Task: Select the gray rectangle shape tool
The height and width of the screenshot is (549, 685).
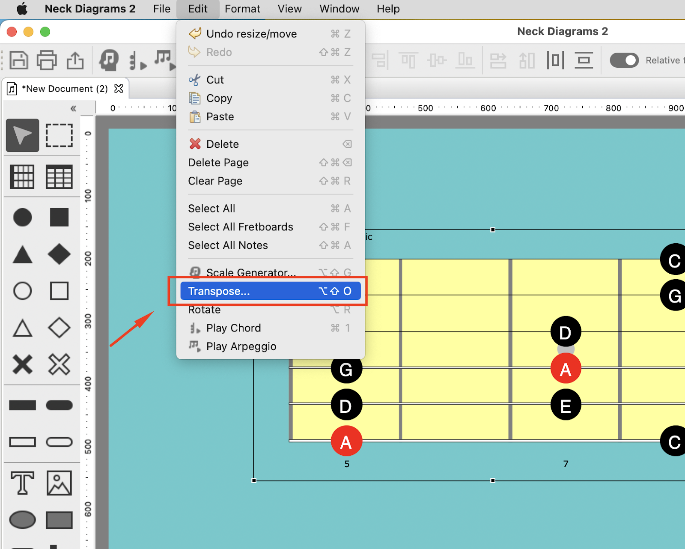Action: [59, 520]
